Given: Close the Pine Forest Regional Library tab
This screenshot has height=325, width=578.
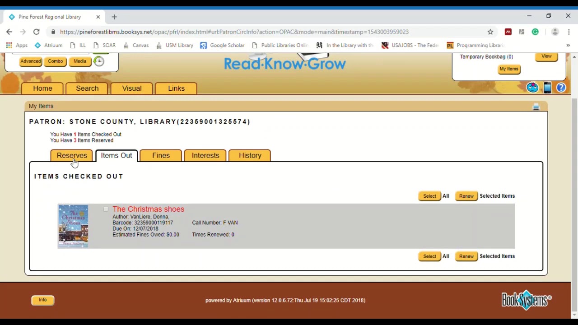Looking at the screenshot, I should coord(98,17).
